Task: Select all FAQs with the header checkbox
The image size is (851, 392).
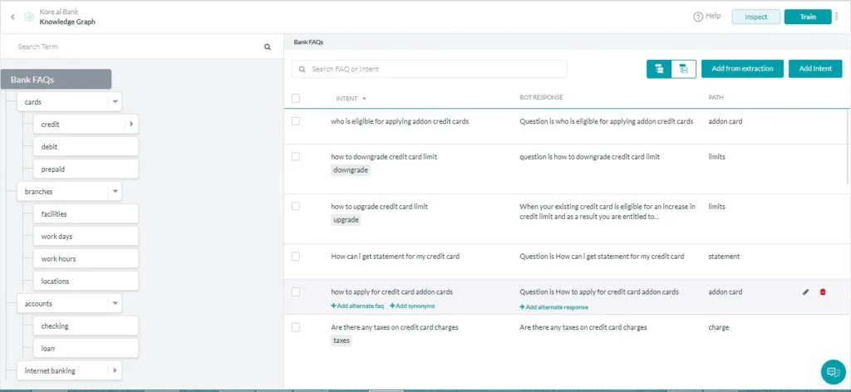Action: tap(296, 99)
